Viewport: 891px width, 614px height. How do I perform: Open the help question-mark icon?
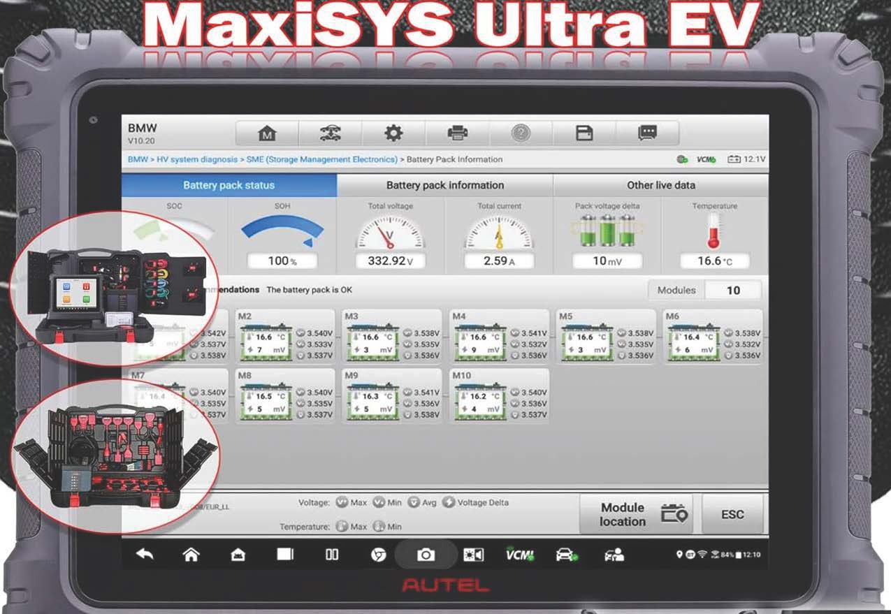click(521, 133)
